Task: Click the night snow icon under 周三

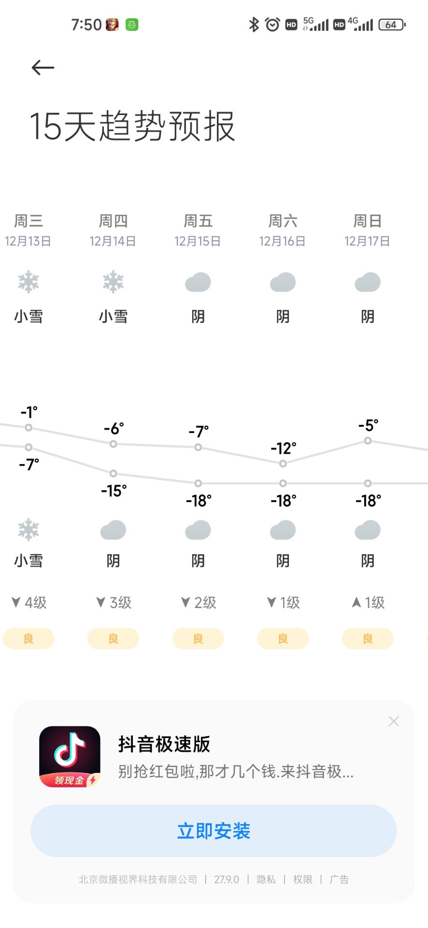Action: click(29, 530)
